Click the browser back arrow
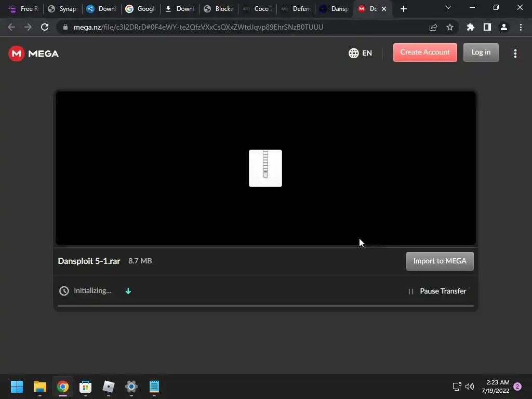 (11, 27)
